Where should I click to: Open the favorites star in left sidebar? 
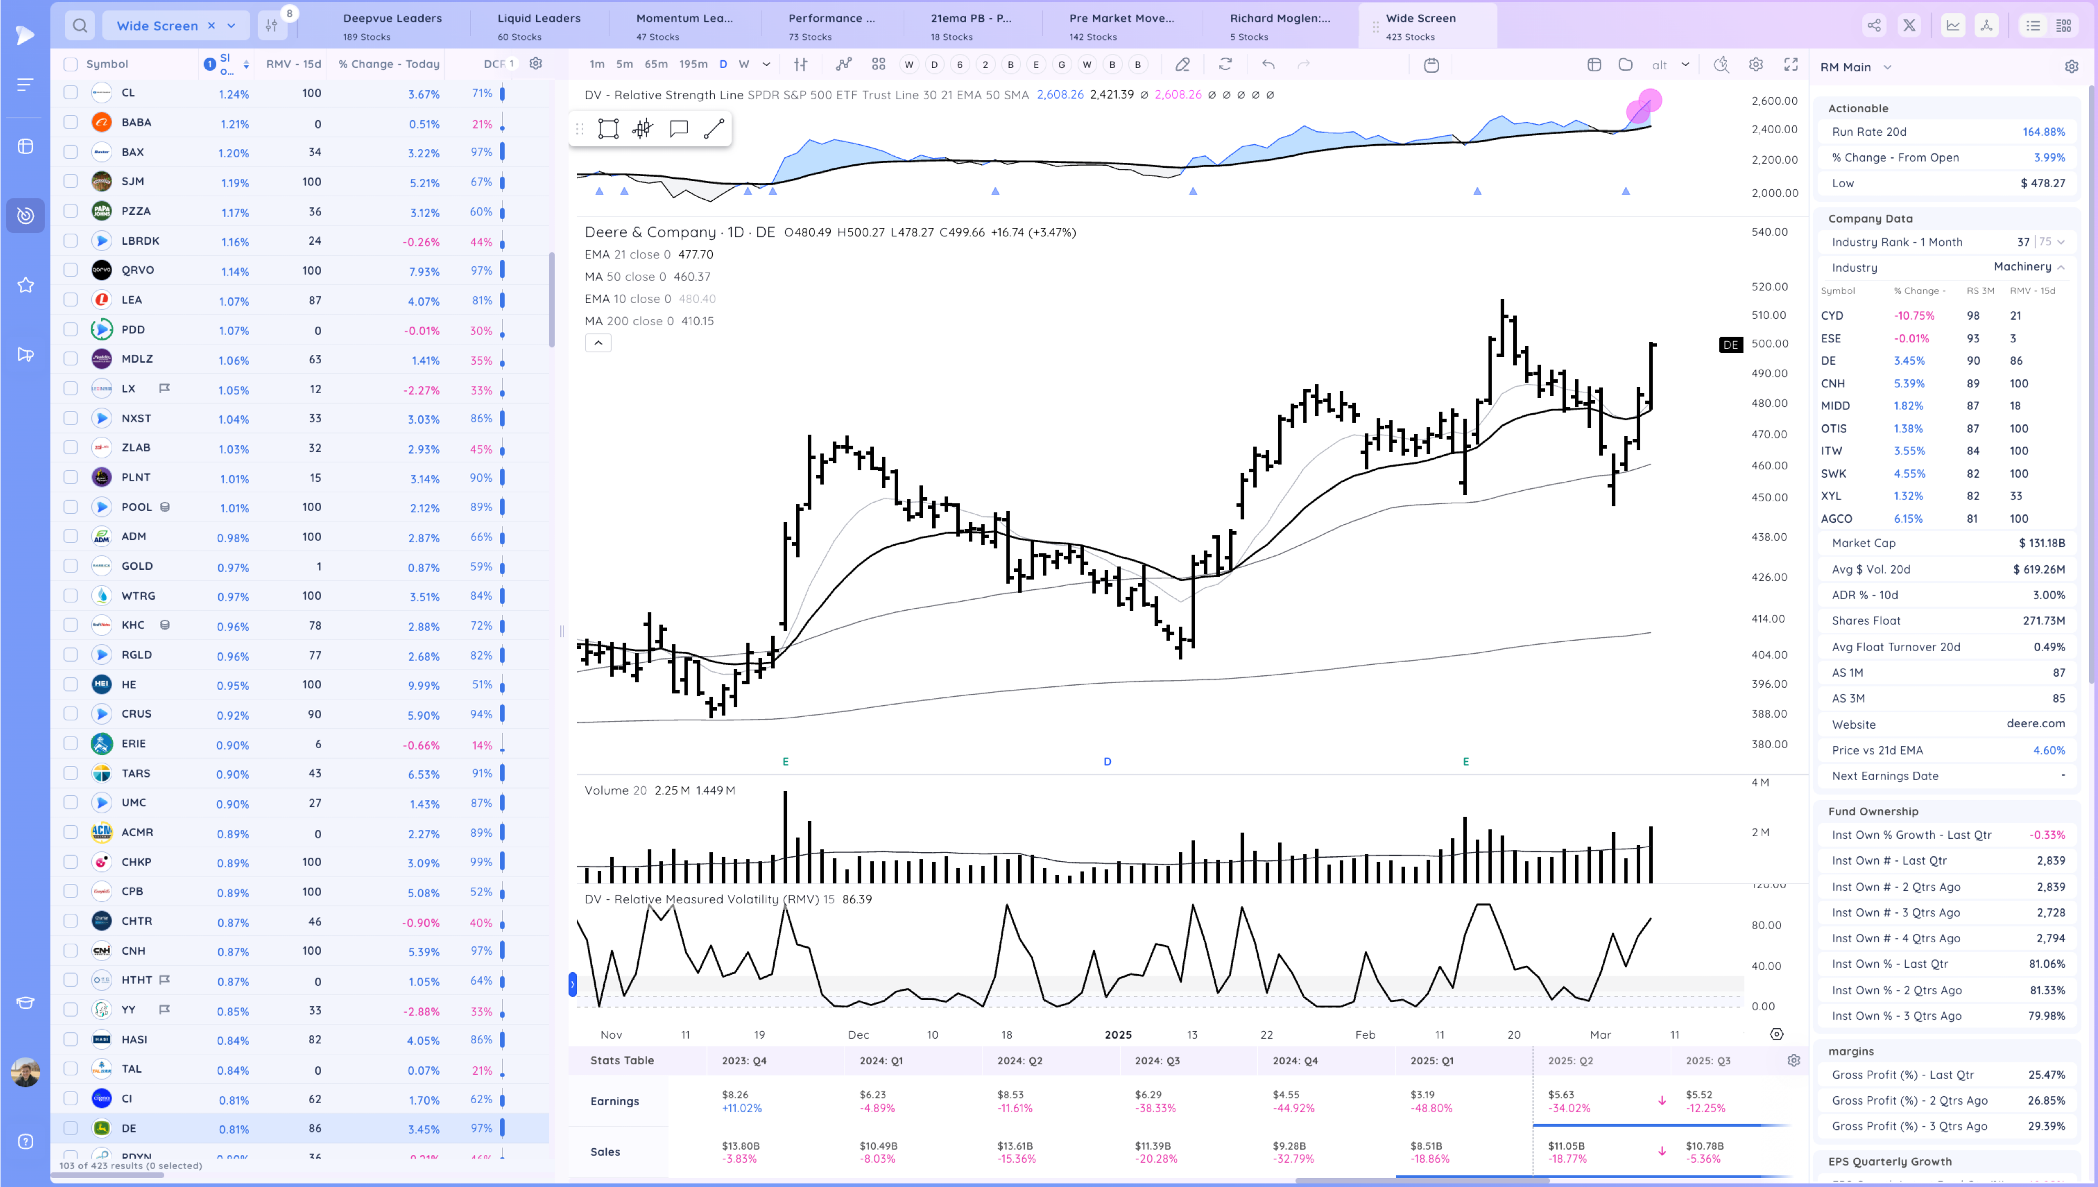tap(25, 285)
